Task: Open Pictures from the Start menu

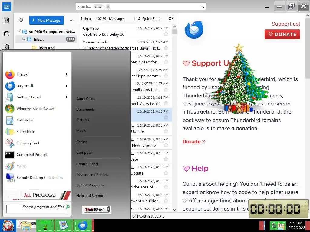Action: [x=83, y=120]
